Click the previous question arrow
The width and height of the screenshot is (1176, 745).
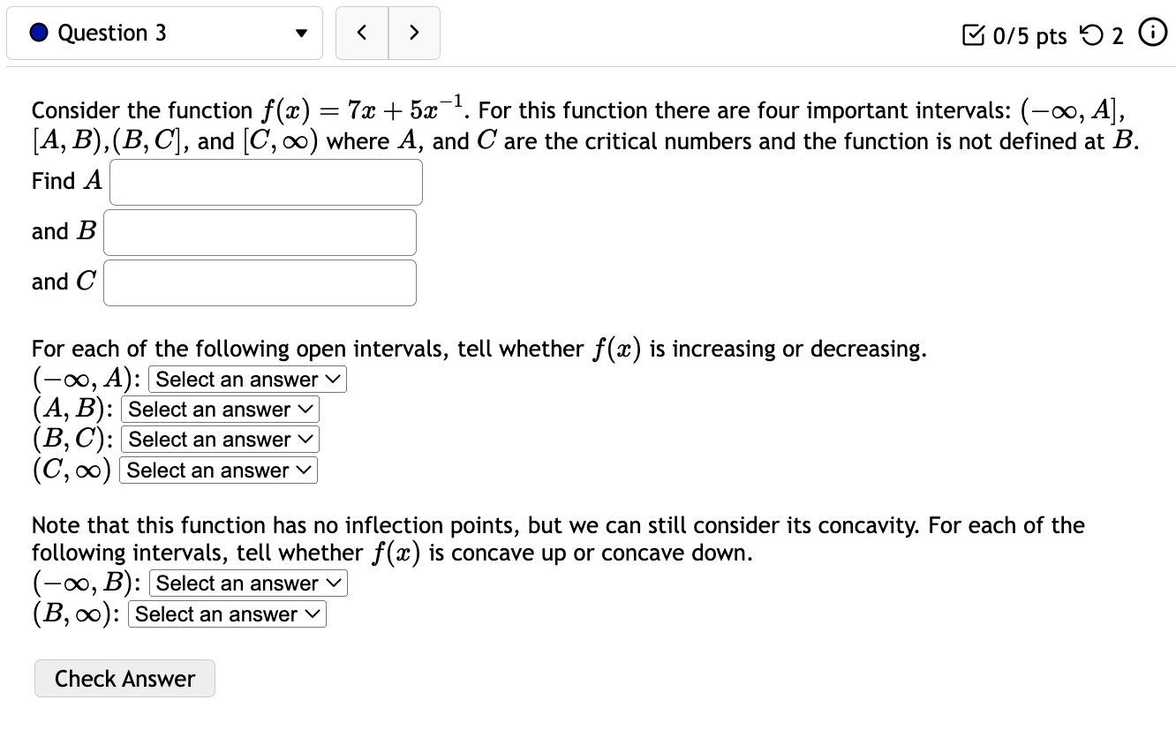click(x=361, y=32)
